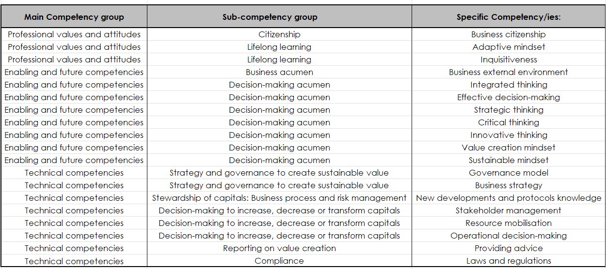Click the Reporting on value creation cell
Image resolution: width=607 pixels, height=269 pixels.
pyautogui.click(x=279, y=248)
